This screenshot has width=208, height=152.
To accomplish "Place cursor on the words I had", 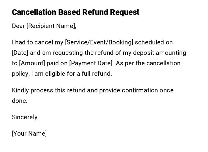I will pyautogui.click(x=17, y=42).
